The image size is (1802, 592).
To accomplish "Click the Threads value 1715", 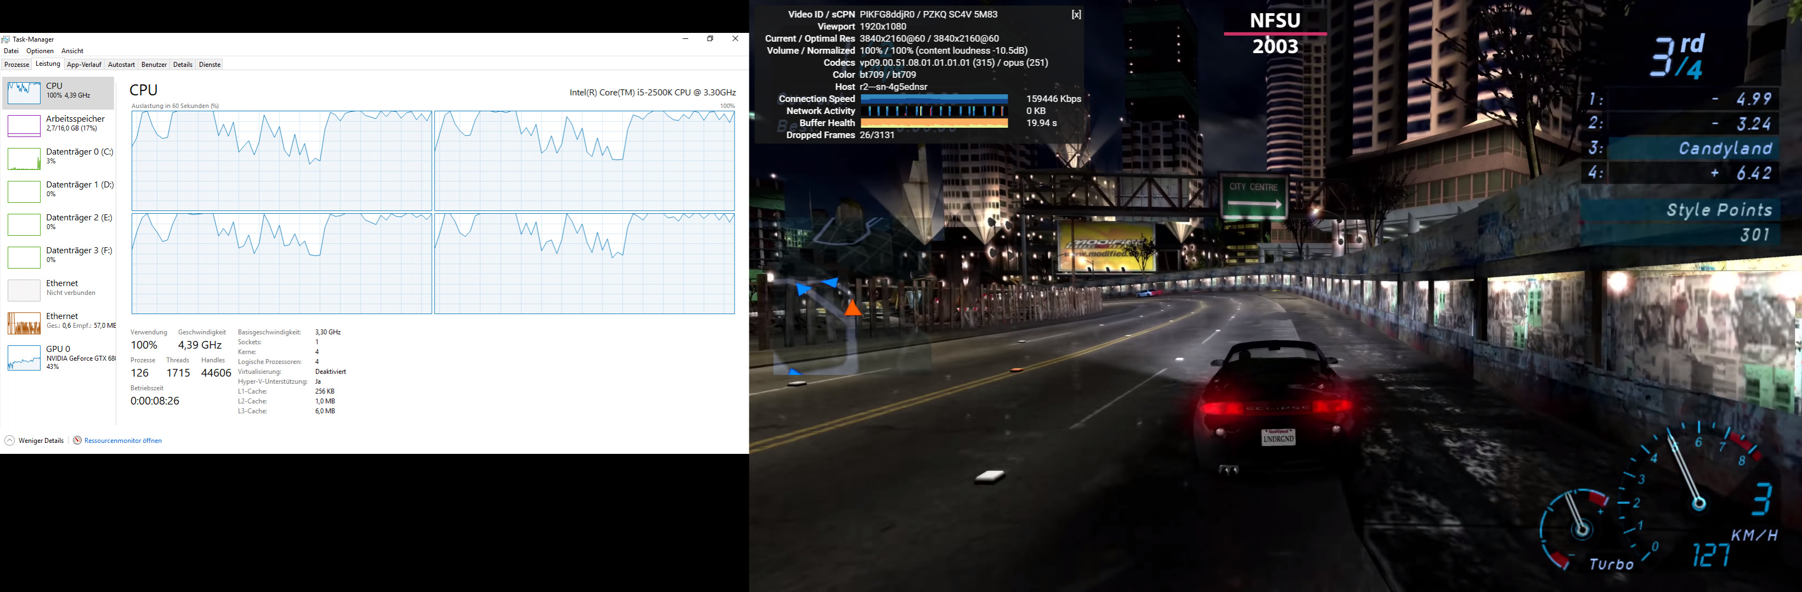I will tap(178, 373).
